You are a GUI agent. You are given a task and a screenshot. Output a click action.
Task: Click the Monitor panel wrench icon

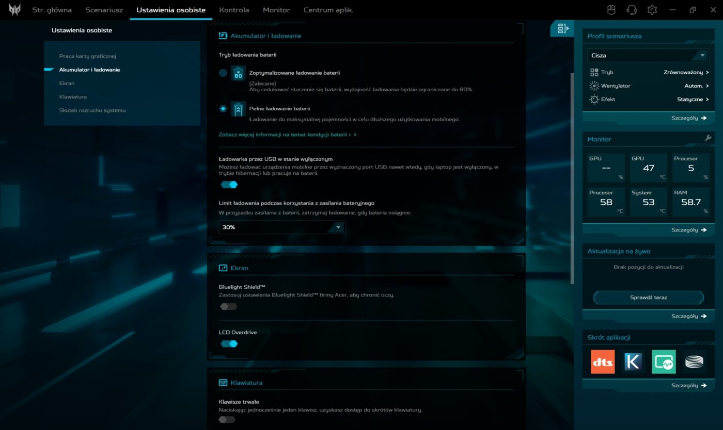708,138
